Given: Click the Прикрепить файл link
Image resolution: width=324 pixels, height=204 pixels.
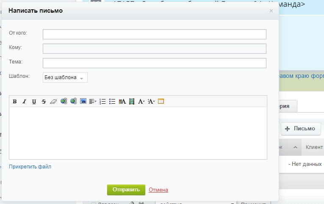Looking at the screenshot, I should pyautogui.click(x=30, y=167).
